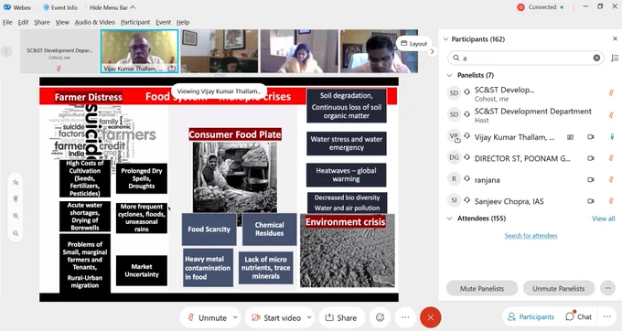Viewport: 622px width, 331px height.
Task: Open the Audio & Video menu
Action: (95, 22)
